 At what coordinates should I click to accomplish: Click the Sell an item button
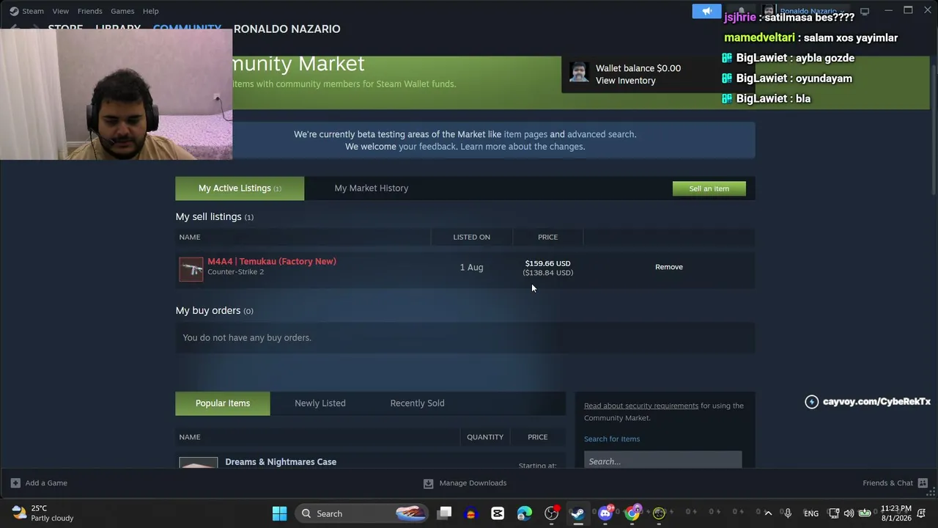709,188
